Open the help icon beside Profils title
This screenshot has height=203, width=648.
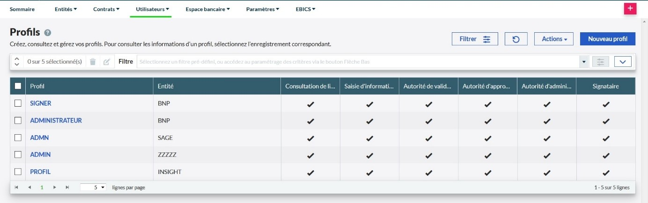click(x=48, y=33)
